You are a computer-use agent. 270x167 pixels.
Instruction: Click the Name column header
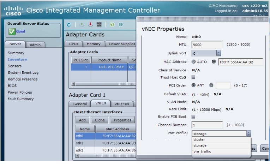[85, 129]
